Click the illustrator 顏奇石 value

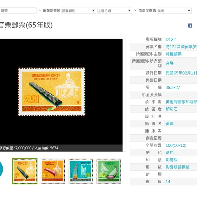[171, 109]
